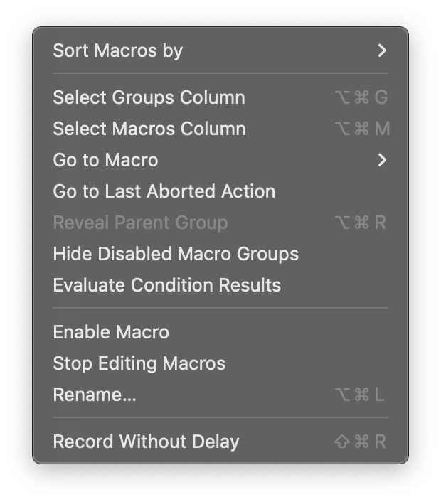This screenshot has width=441, height=502.
Task: Choose Select Macros Column
Action: [149, 129]
